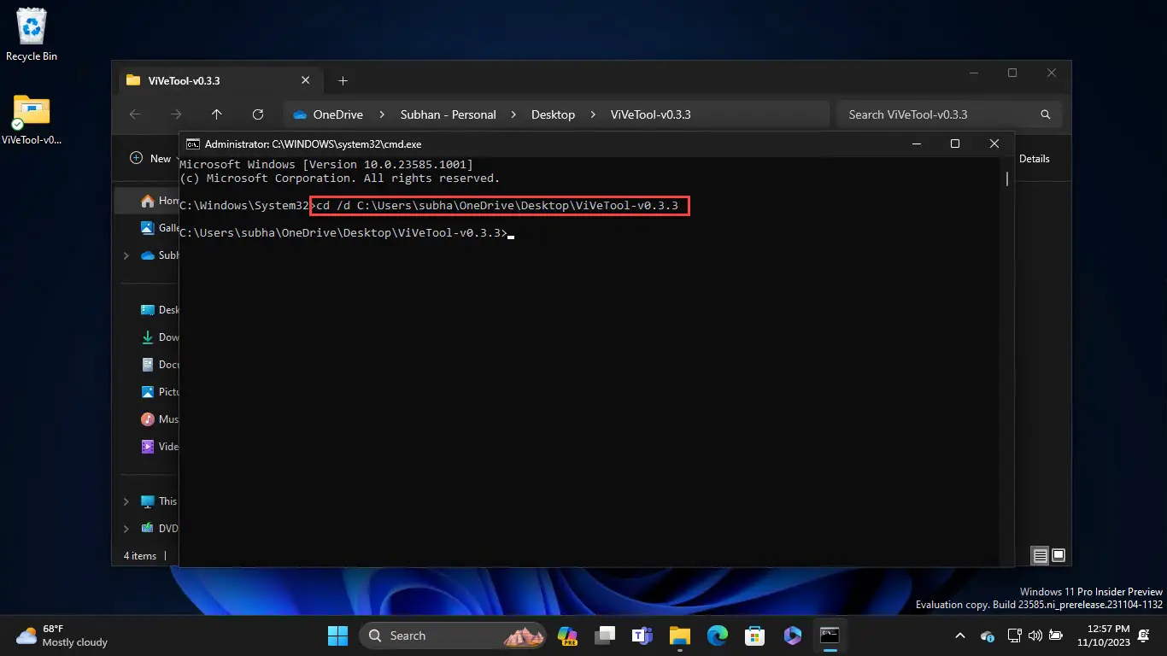The height and width of the screenshot is (656, 1167).
Task: Open the Details pane button in Explorer
Action: (x=1034, y=158)
